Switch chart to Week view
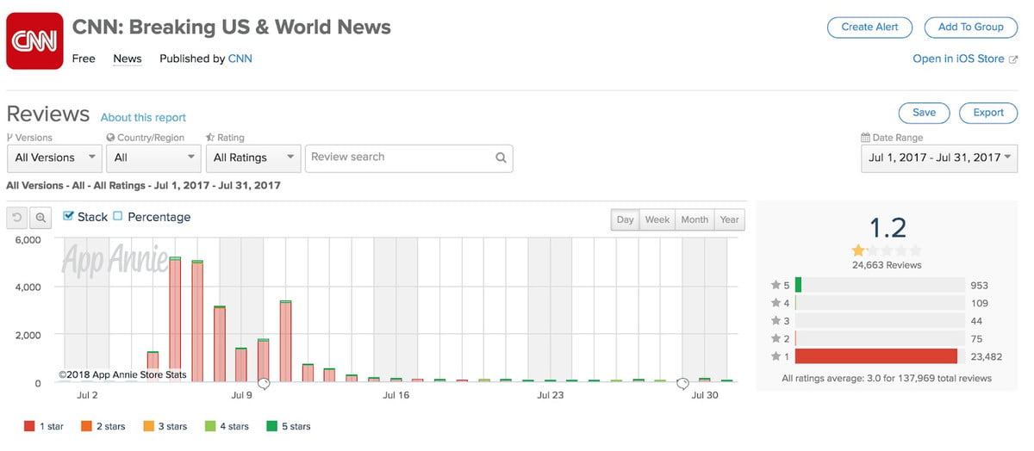Screen dimensions: 1034x451 point(657,219)
